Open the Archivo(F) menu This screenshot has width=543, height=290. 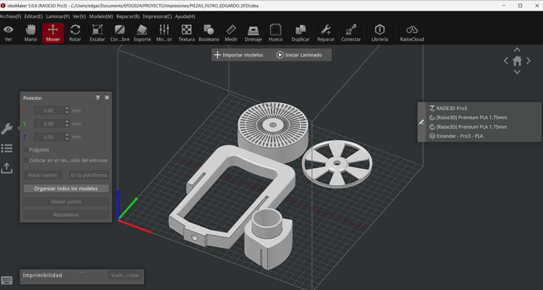(11, 17)
